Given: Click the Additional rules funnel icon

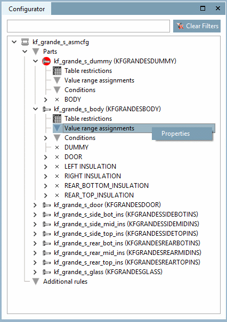Looking at the screenshot, I should pos(36,282).
